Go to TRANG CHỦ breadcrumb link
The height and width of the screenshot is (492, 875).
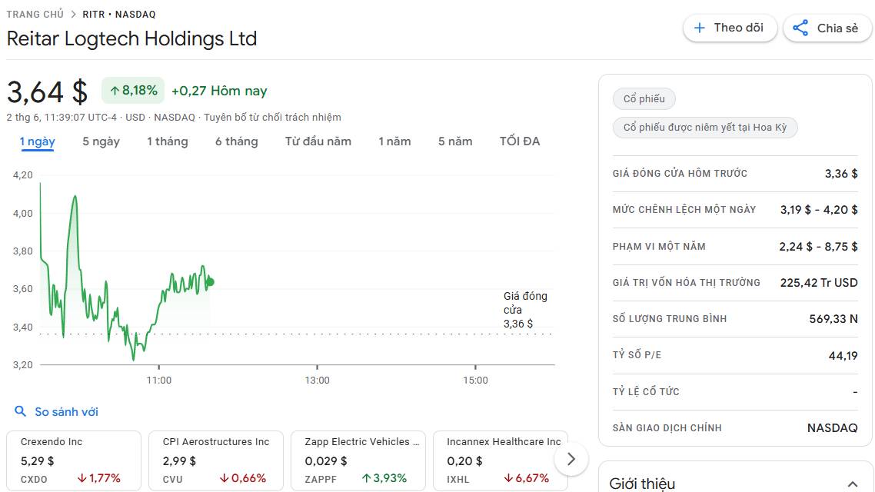pos(35,15)
